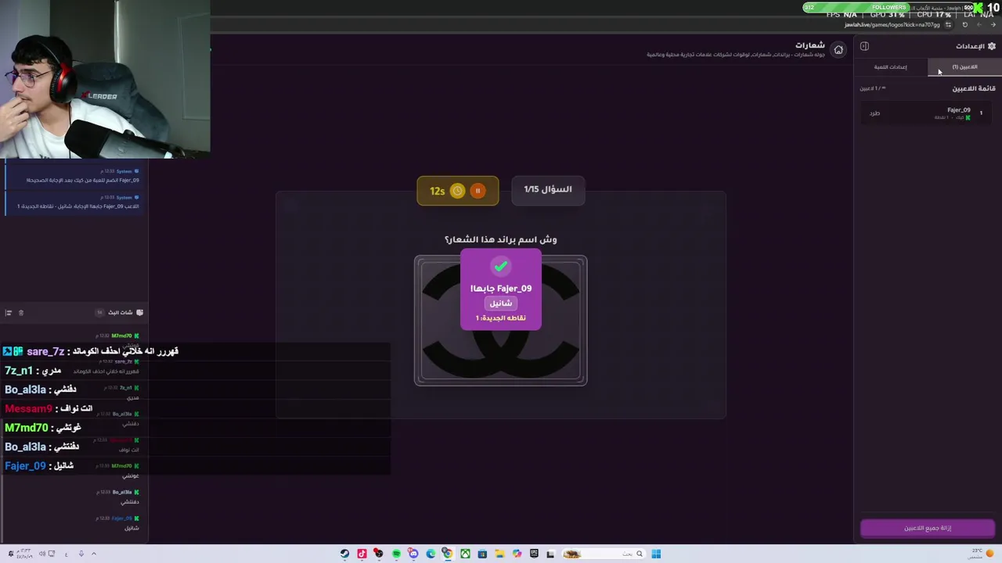Clear chat with the trash icon

point(21,313)
